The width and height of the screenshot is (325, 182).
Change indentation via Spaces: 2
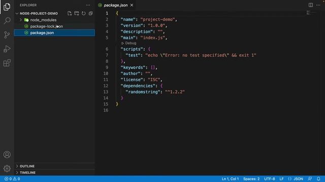coord(251,178)
